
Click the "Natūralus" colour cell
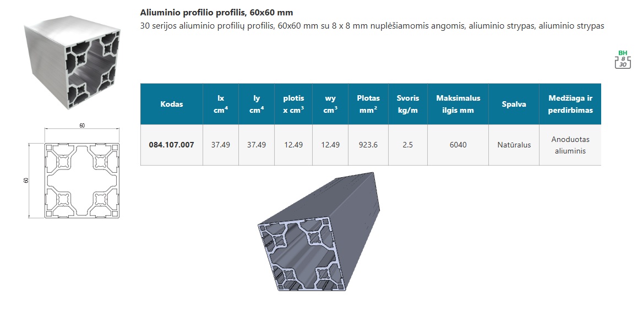[x=514, y=145]
